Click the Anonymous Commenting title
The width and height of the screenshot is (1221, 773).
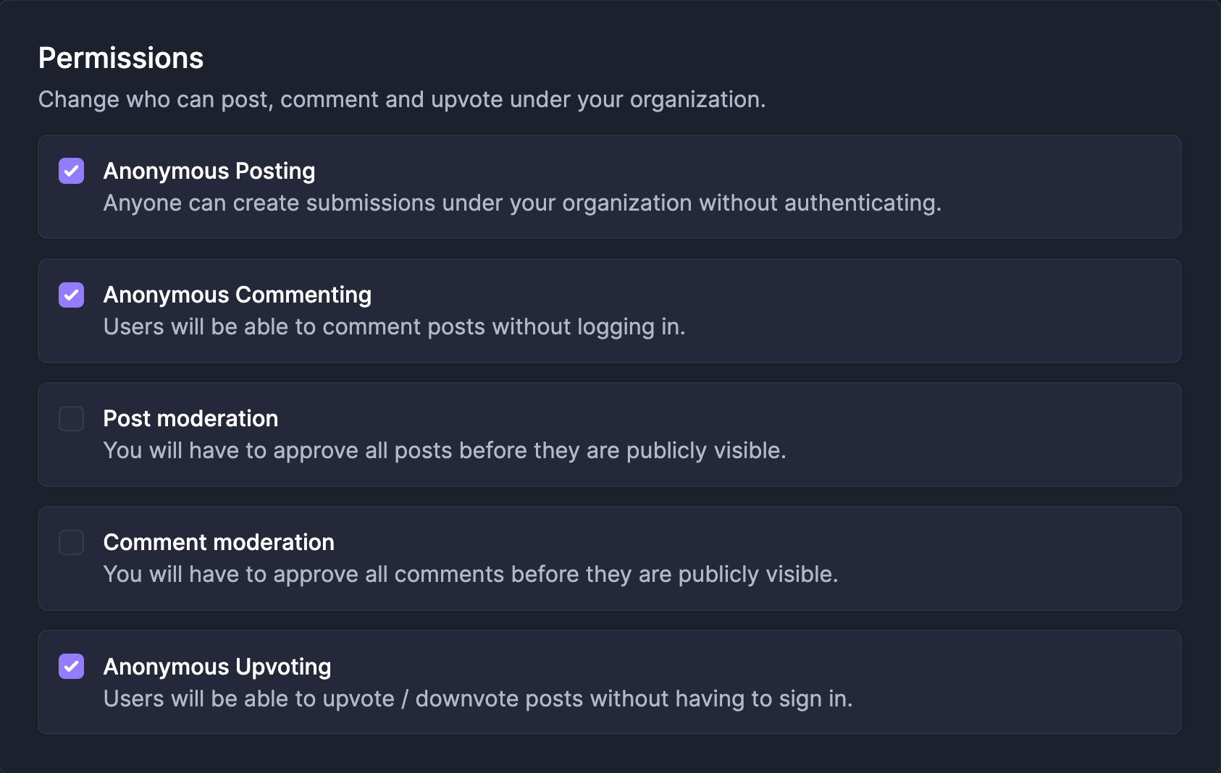[x=238, y=295]
